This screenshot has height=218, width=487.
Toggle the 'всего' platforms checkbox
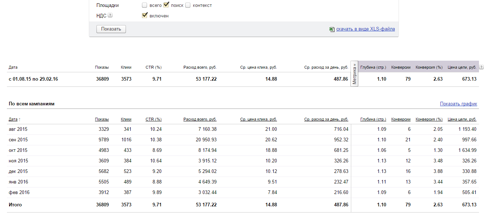click(x=144, y=5)
